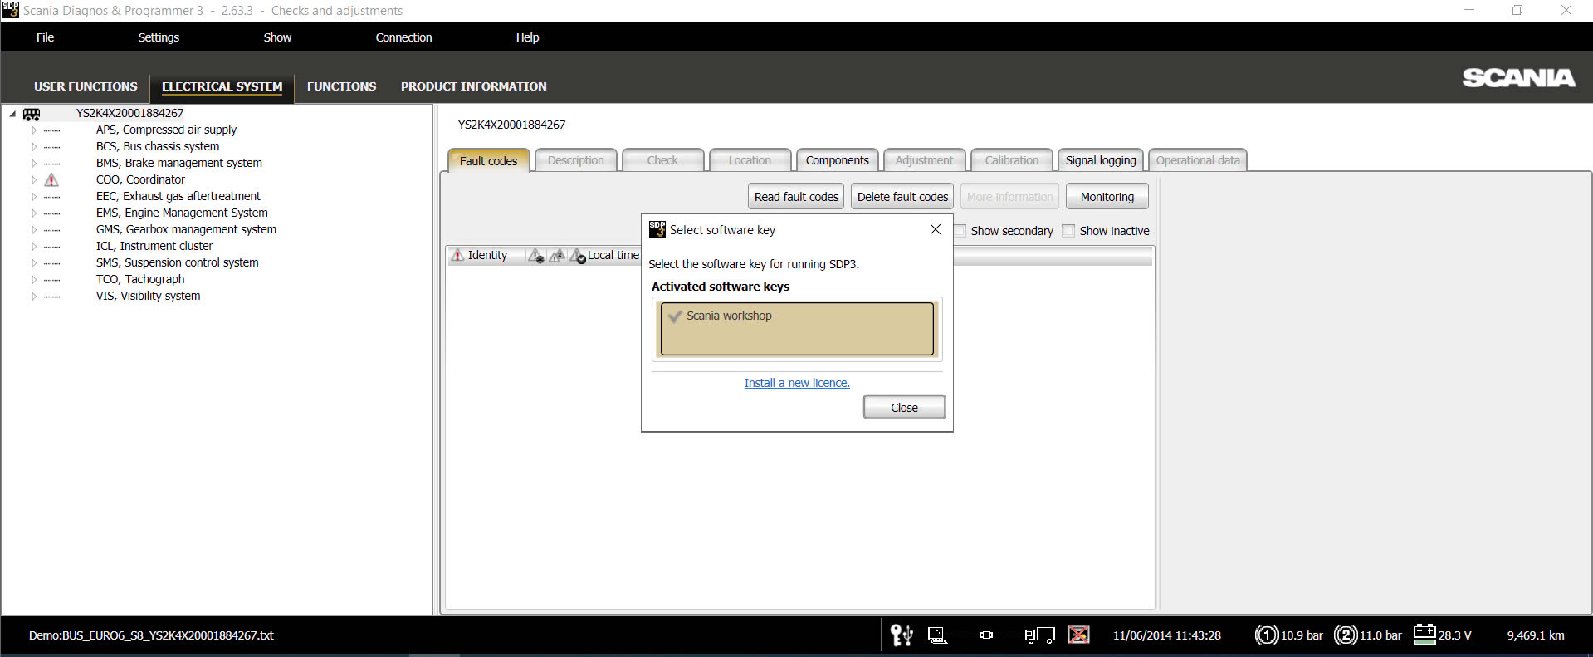Screen dimensions: 1593x657
Task: Click the middle double-triangle fault column header icon
Action: [x=557, y=256]
